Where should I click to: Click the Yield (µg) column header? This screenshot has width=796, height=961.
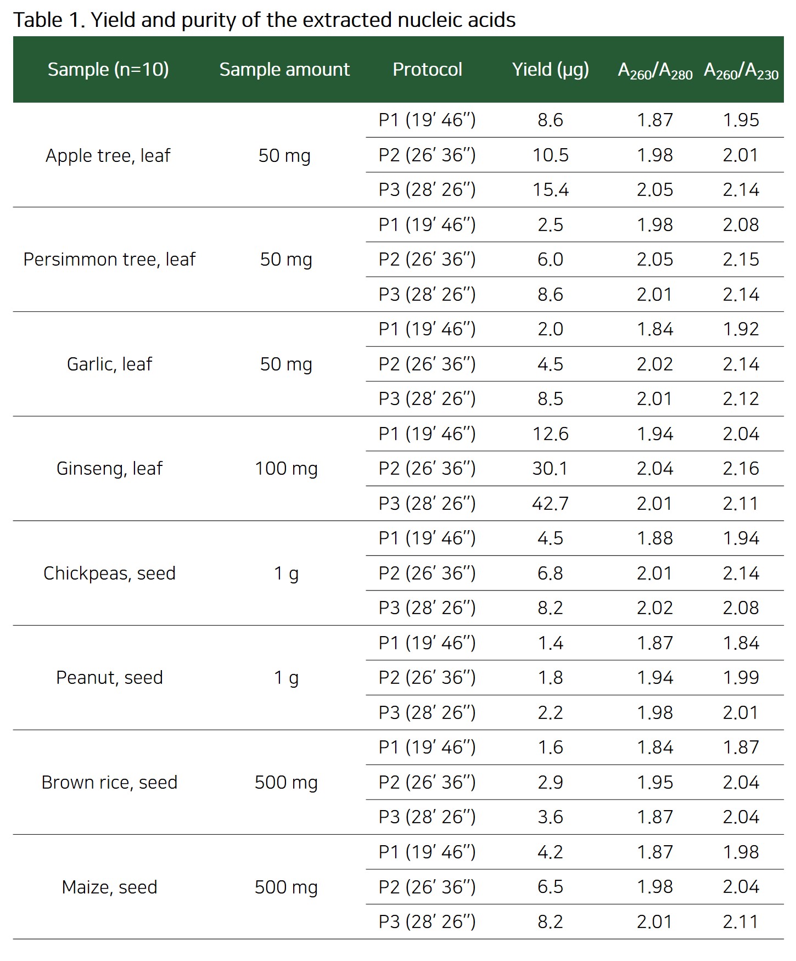click(550, 70)
